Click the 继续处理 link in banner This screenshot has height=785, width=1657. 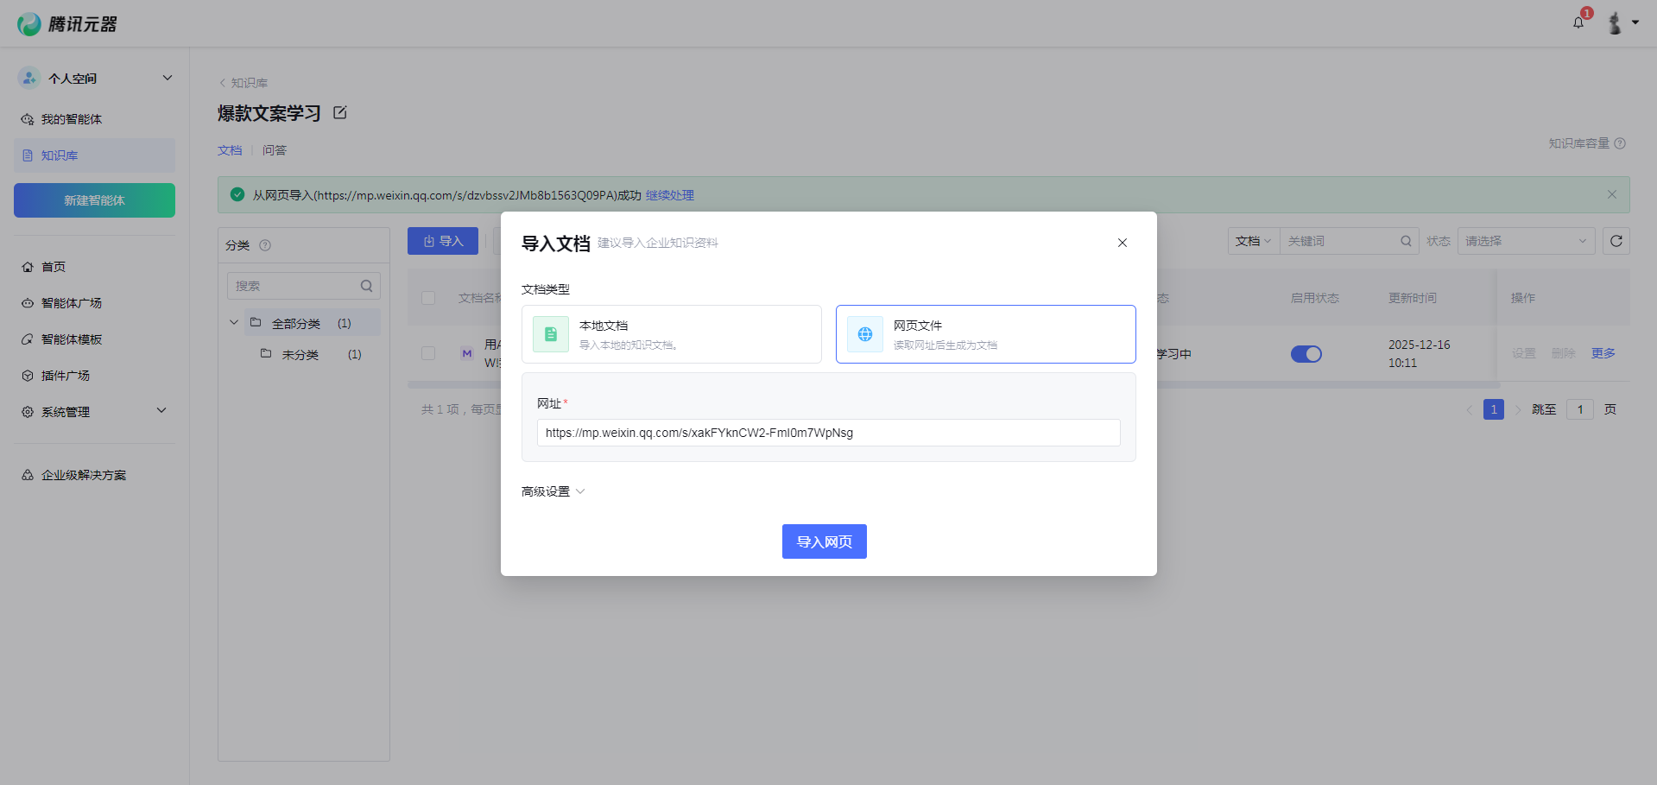669,195
